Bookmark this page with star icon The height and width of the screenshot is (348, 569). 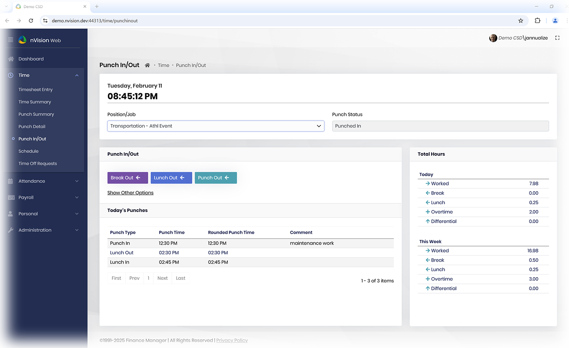pyautogui.click(x=520, y=21)
